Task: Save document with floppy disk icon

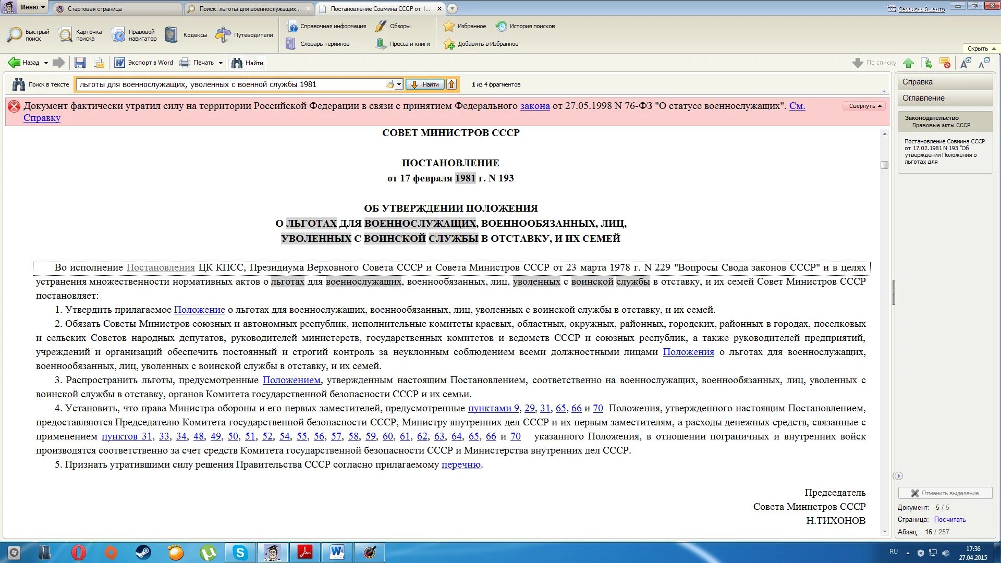Action: click(80, 63)
